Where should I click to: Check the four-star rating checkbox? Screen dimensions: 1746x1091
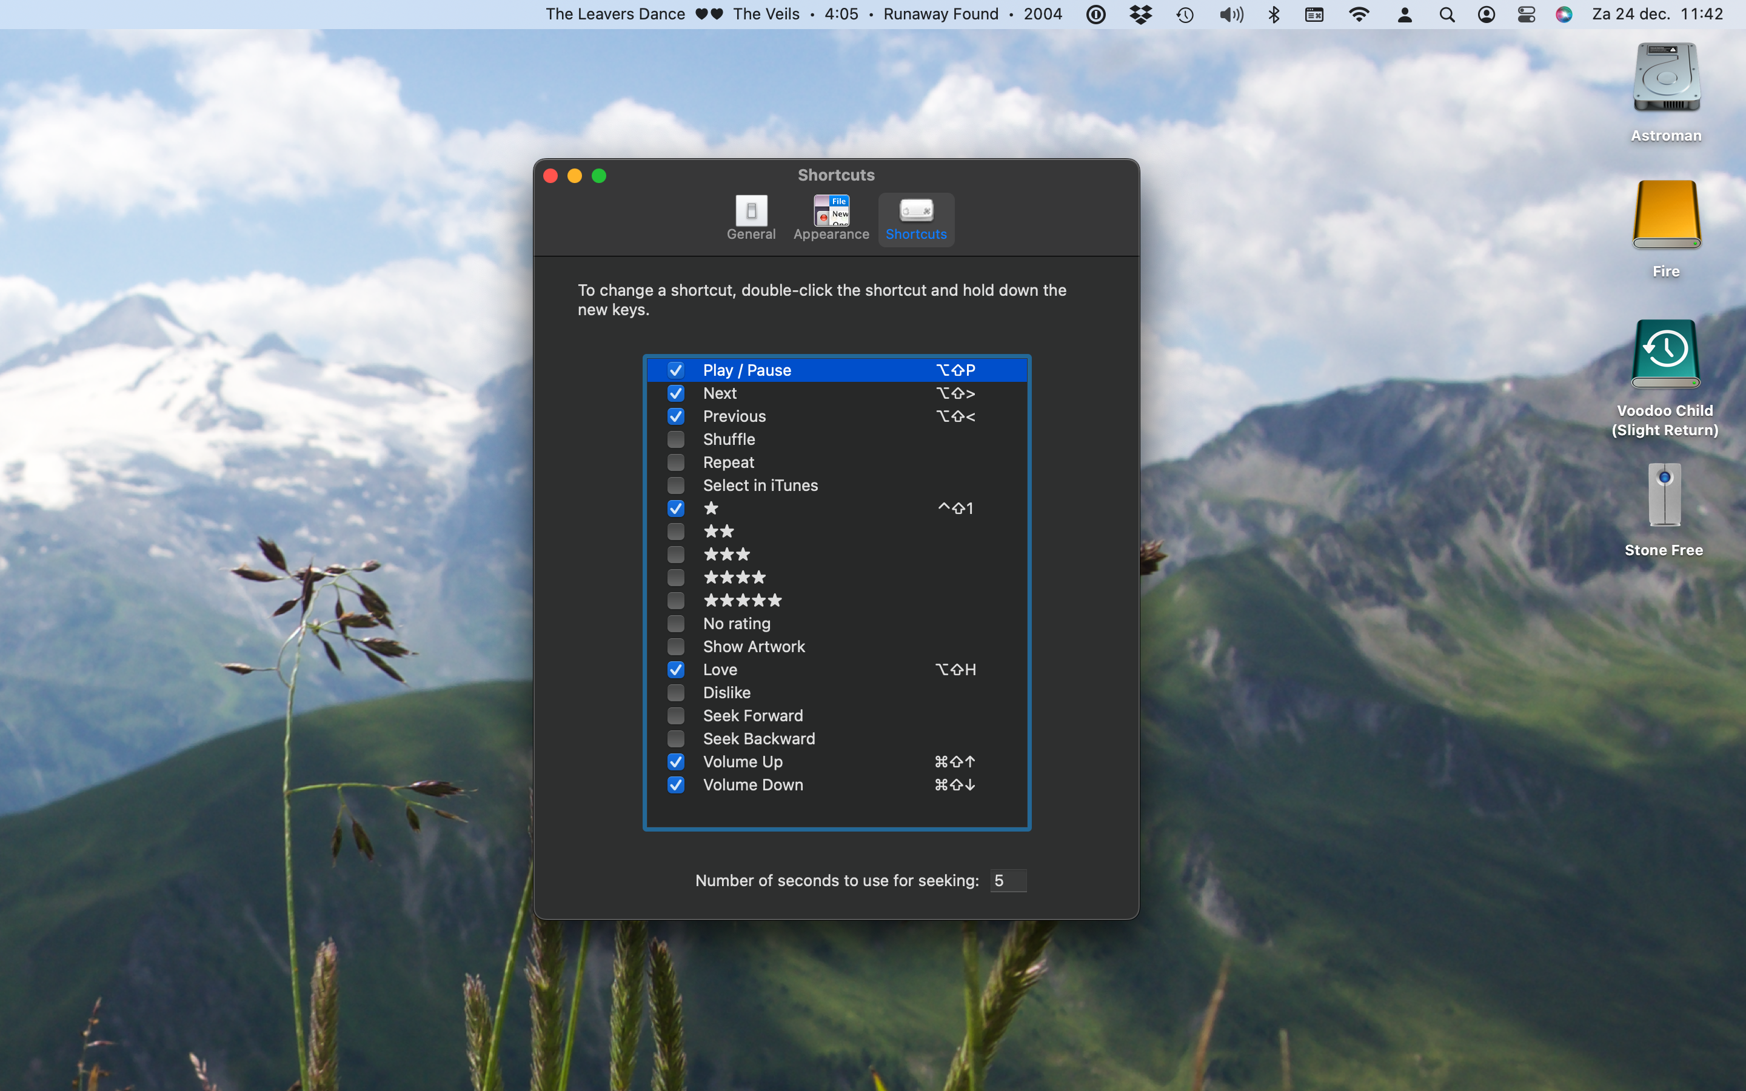coord(675,578)
